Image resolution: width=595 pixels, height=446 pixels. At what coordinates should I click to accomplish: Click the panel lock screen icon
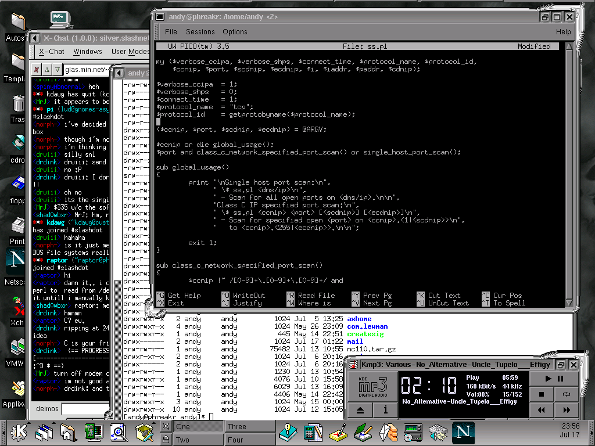tap(166, 439)
